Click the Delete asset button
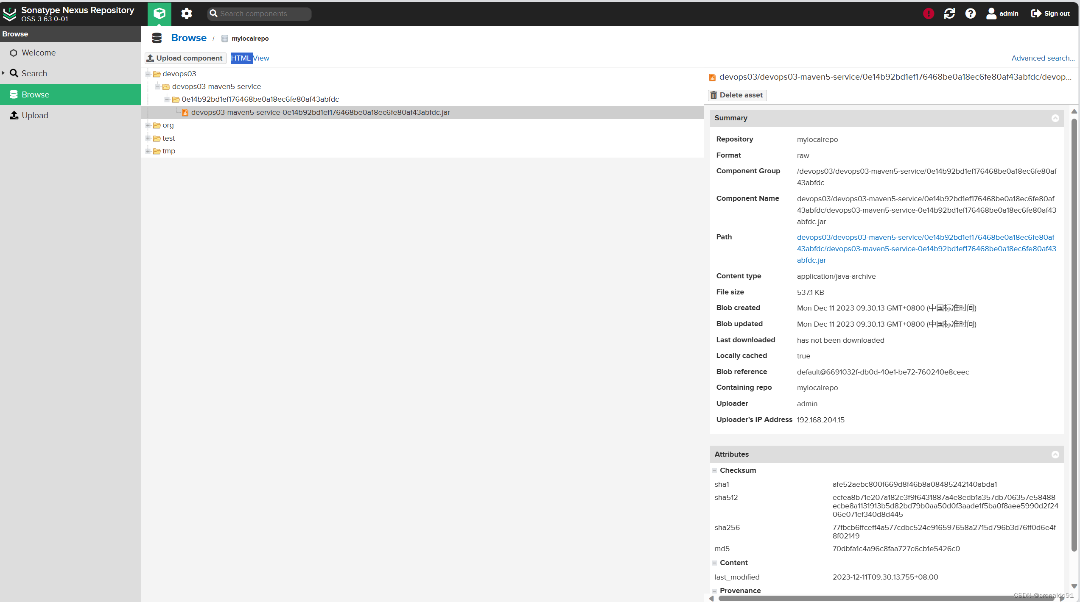 pos(737,95)
